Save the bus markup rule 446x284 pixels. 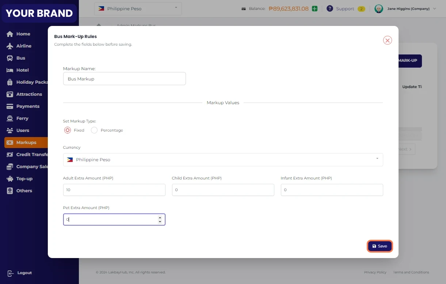380,246
